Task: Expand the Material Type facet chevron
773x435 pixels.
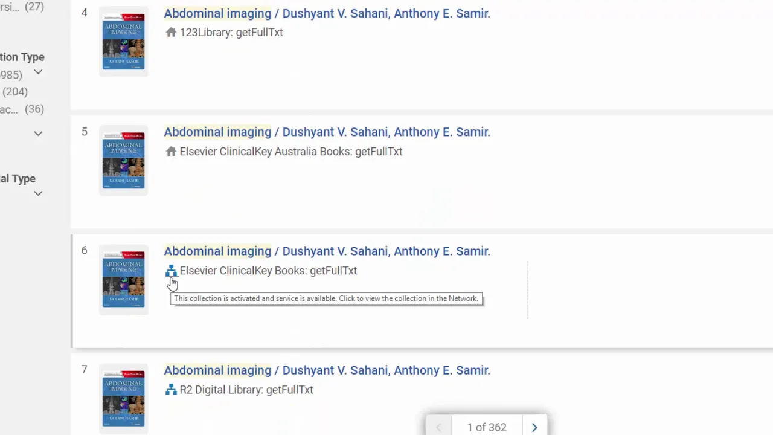Action: point(38,193)
